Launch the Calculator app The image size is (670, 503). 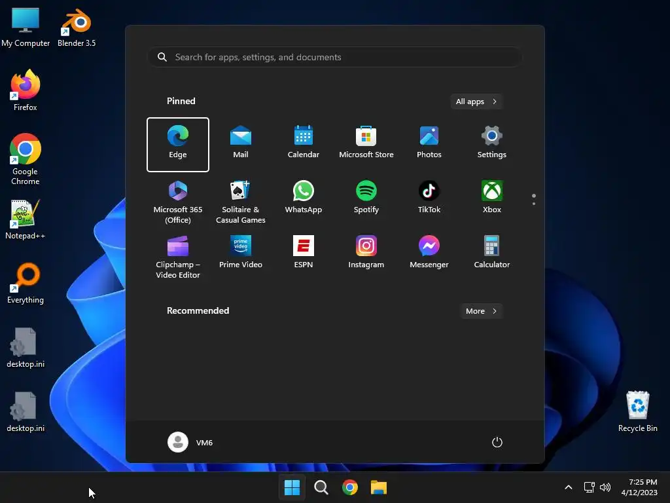pyautogui.click(x=492, y=254)
